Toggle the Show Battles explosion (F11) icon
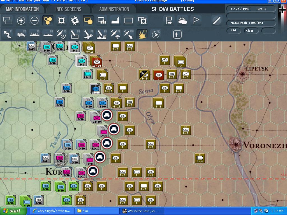 (142, 34)
